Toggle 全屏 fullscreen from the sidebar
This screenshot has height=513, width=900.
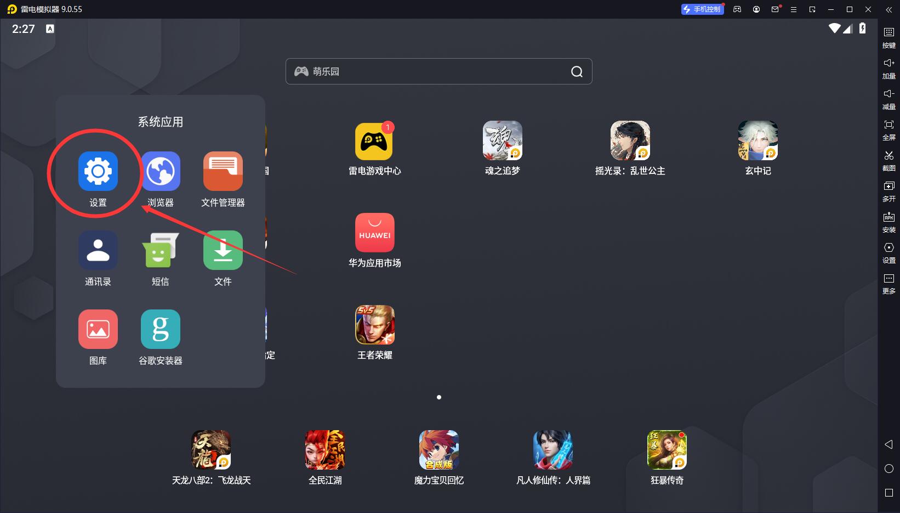pyautogui.click(x=888, y=129)
